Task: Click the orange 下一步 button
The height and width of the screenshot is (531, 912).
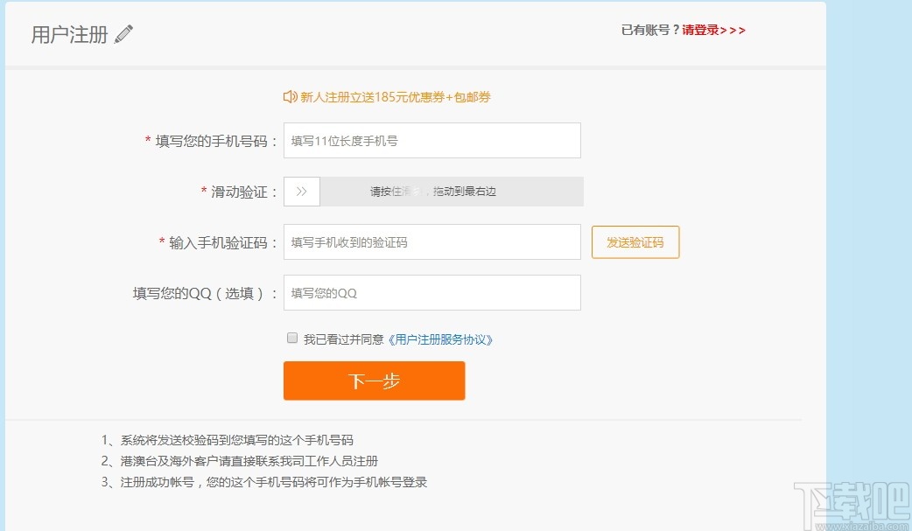Action: 374,381
